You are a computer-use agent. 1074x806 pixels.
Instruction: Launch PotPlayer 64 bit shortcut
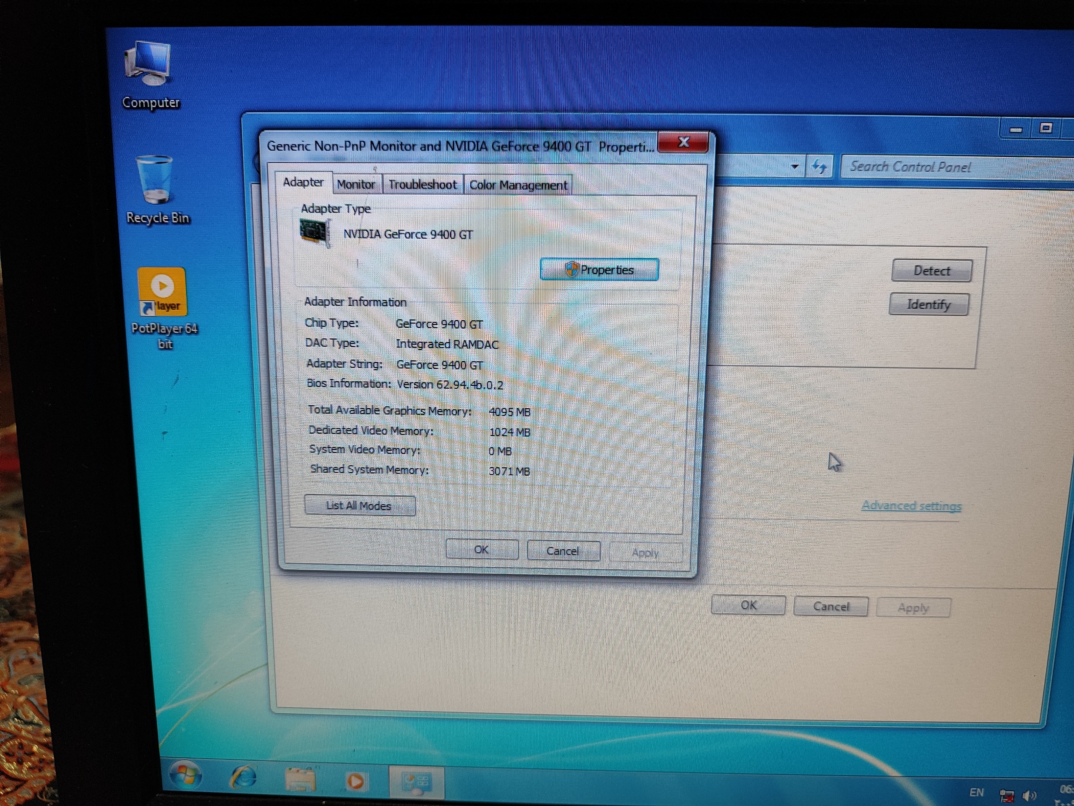pos(164,308)
